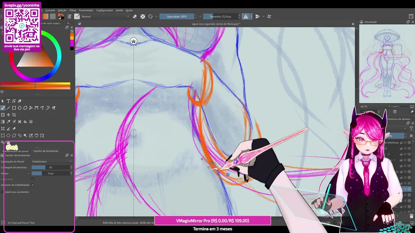Select the Ellipse tool
Screen dimensions: 415x233
point(19,108)
